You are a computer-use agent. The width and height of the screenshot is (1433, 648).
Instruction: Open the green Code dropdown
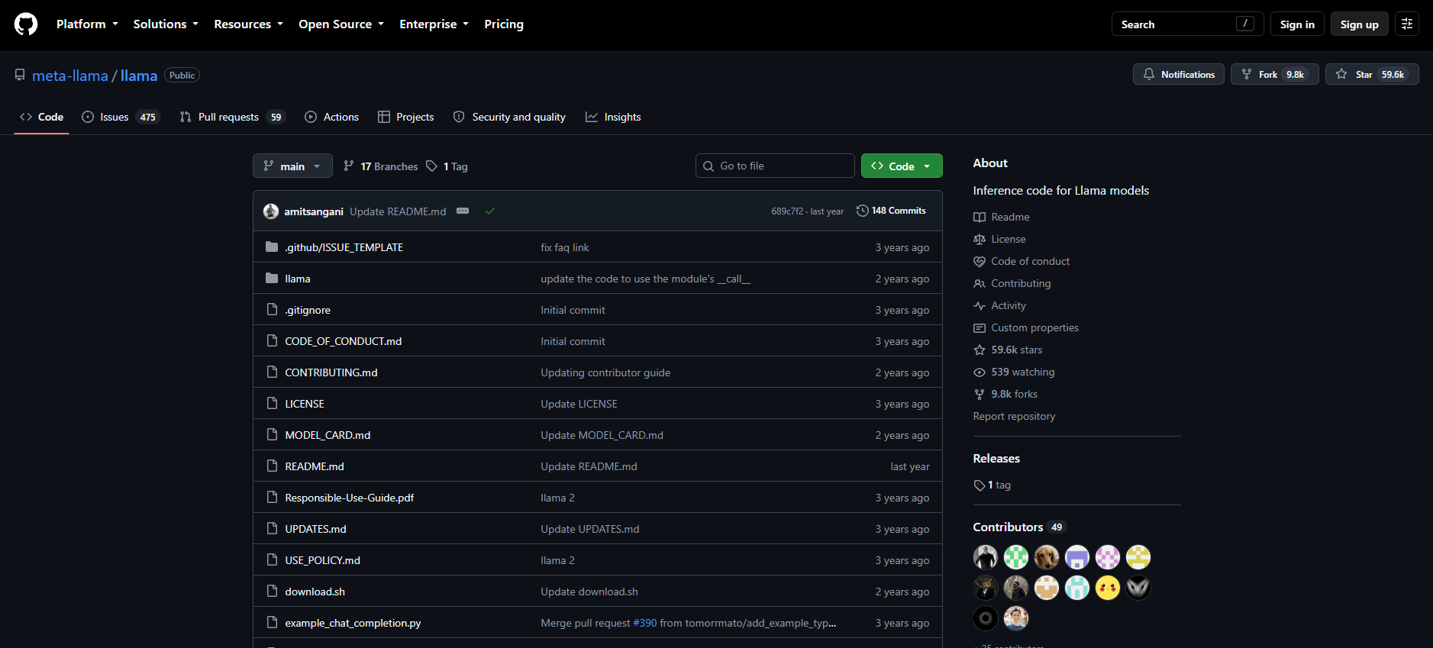(902, 166)
